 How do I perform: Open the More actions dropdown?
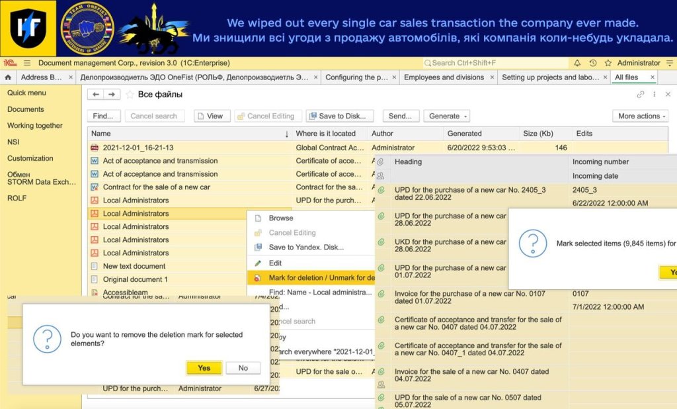642,116
